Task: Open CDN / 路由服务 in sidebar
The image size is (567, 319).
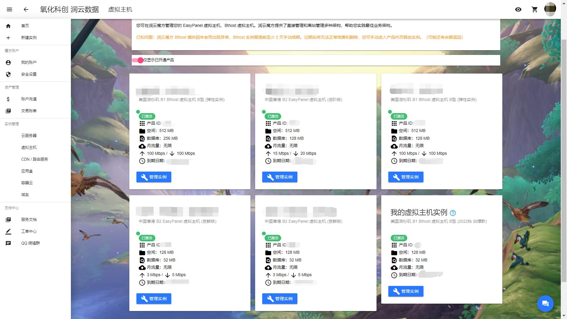Action: click(x=35, y=159)
